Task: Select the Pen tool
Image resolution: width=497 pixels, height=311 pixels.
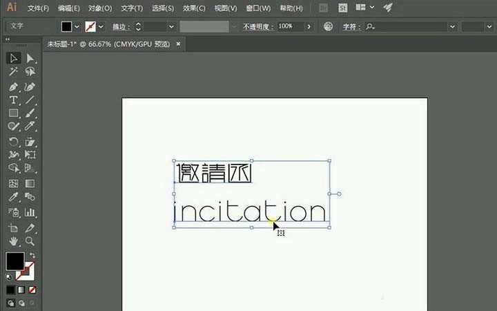Action: (13, 86)
